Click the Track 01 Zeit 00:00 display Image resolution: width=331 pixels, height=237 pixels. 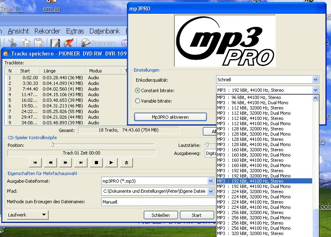[82, 153]
